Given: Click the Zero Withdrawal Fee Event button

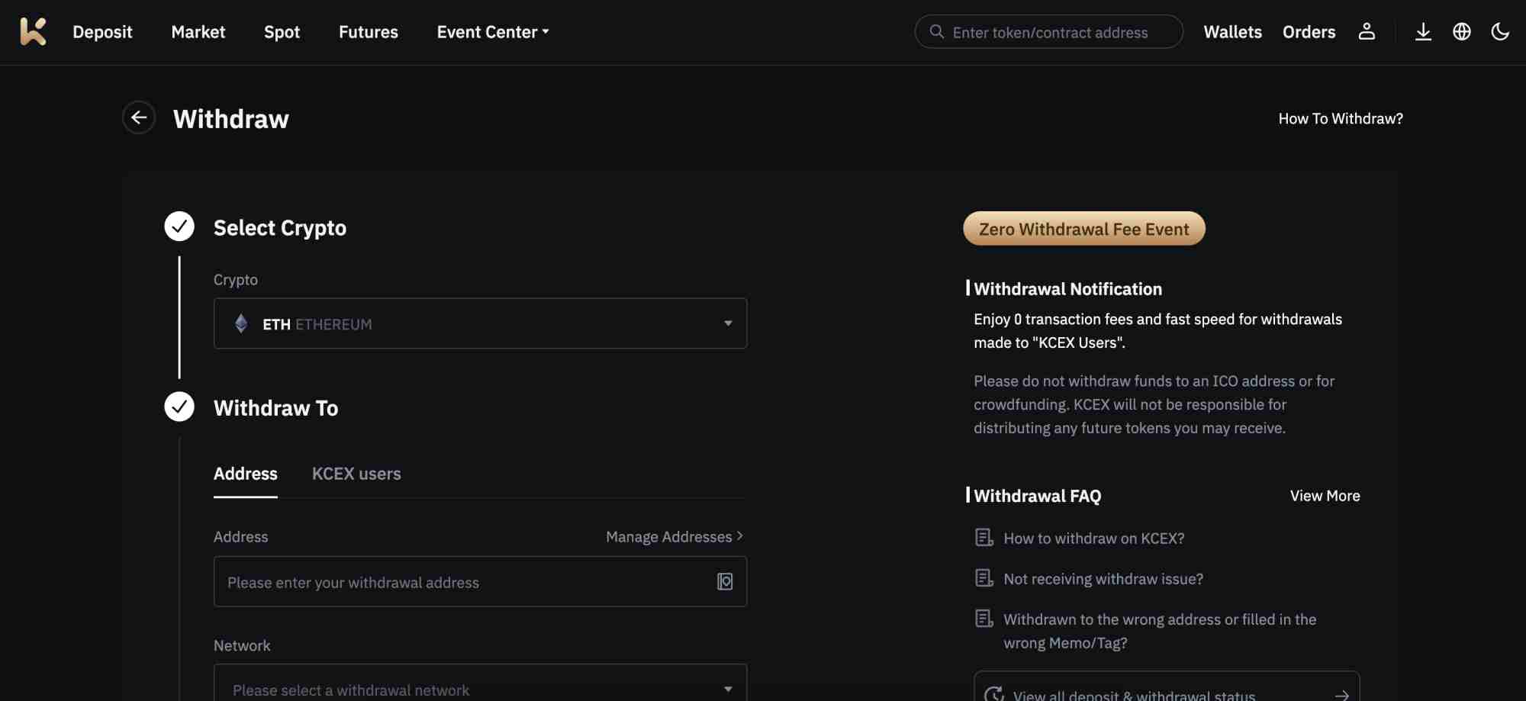Looking at the screenshot, I should pos(1083,228).
